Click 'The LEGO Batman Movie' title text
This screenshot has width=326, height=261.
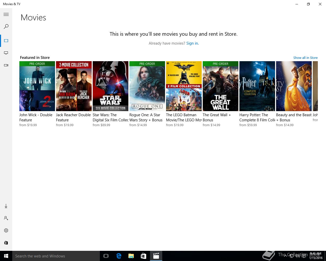coord(184,118)
